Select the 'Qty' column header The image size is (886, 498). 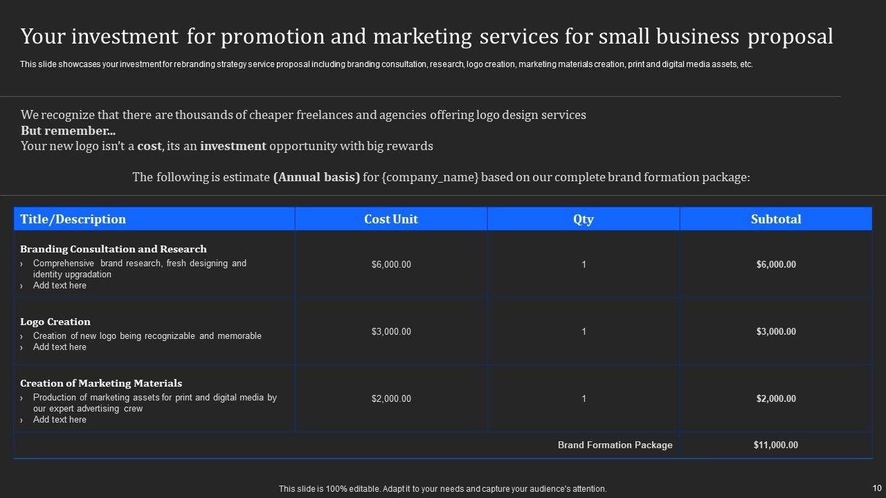coord(584,219)
